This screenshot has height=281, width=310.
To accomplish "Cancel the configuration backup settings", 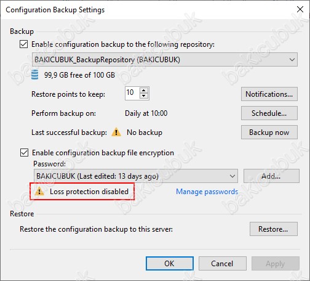I will (223, 264).
